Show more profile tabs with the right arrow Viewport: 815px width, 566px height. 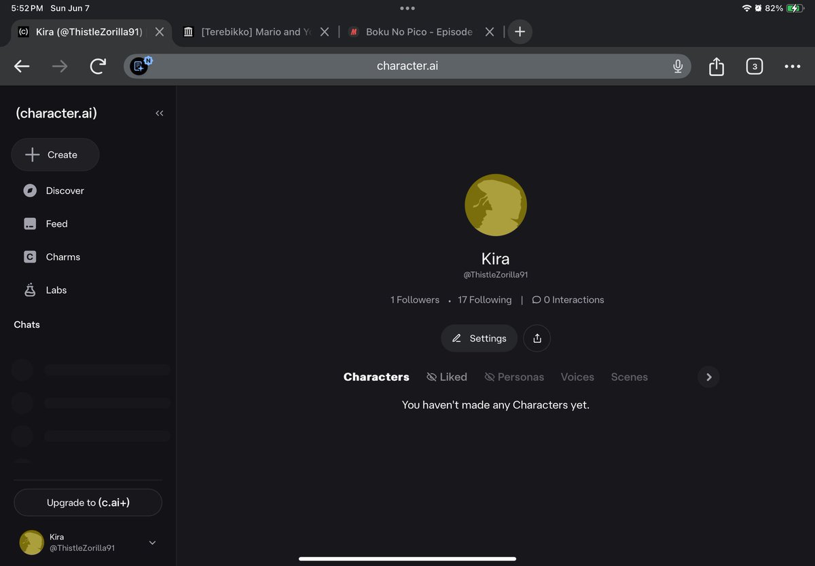pyautogui.click(x=708, y=377)
